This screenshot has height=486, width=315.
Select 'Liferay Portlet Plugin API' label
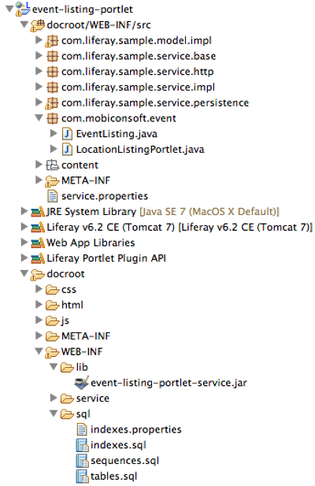[106, 258]
